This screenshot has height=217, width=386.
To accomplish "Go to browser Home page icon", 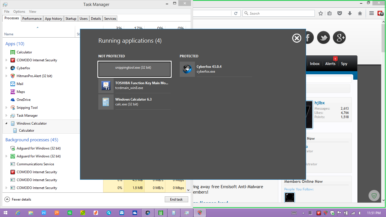I will [x=360, y=13].
